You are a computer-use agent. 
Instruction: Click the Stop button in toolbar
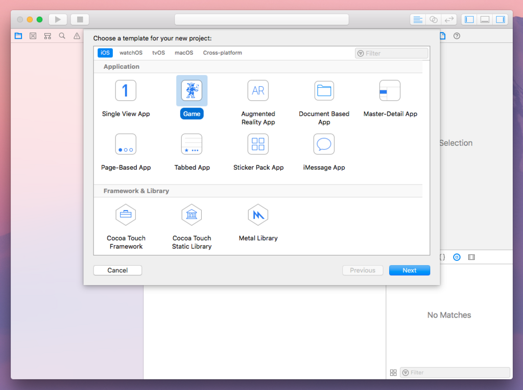pos(80,19)
